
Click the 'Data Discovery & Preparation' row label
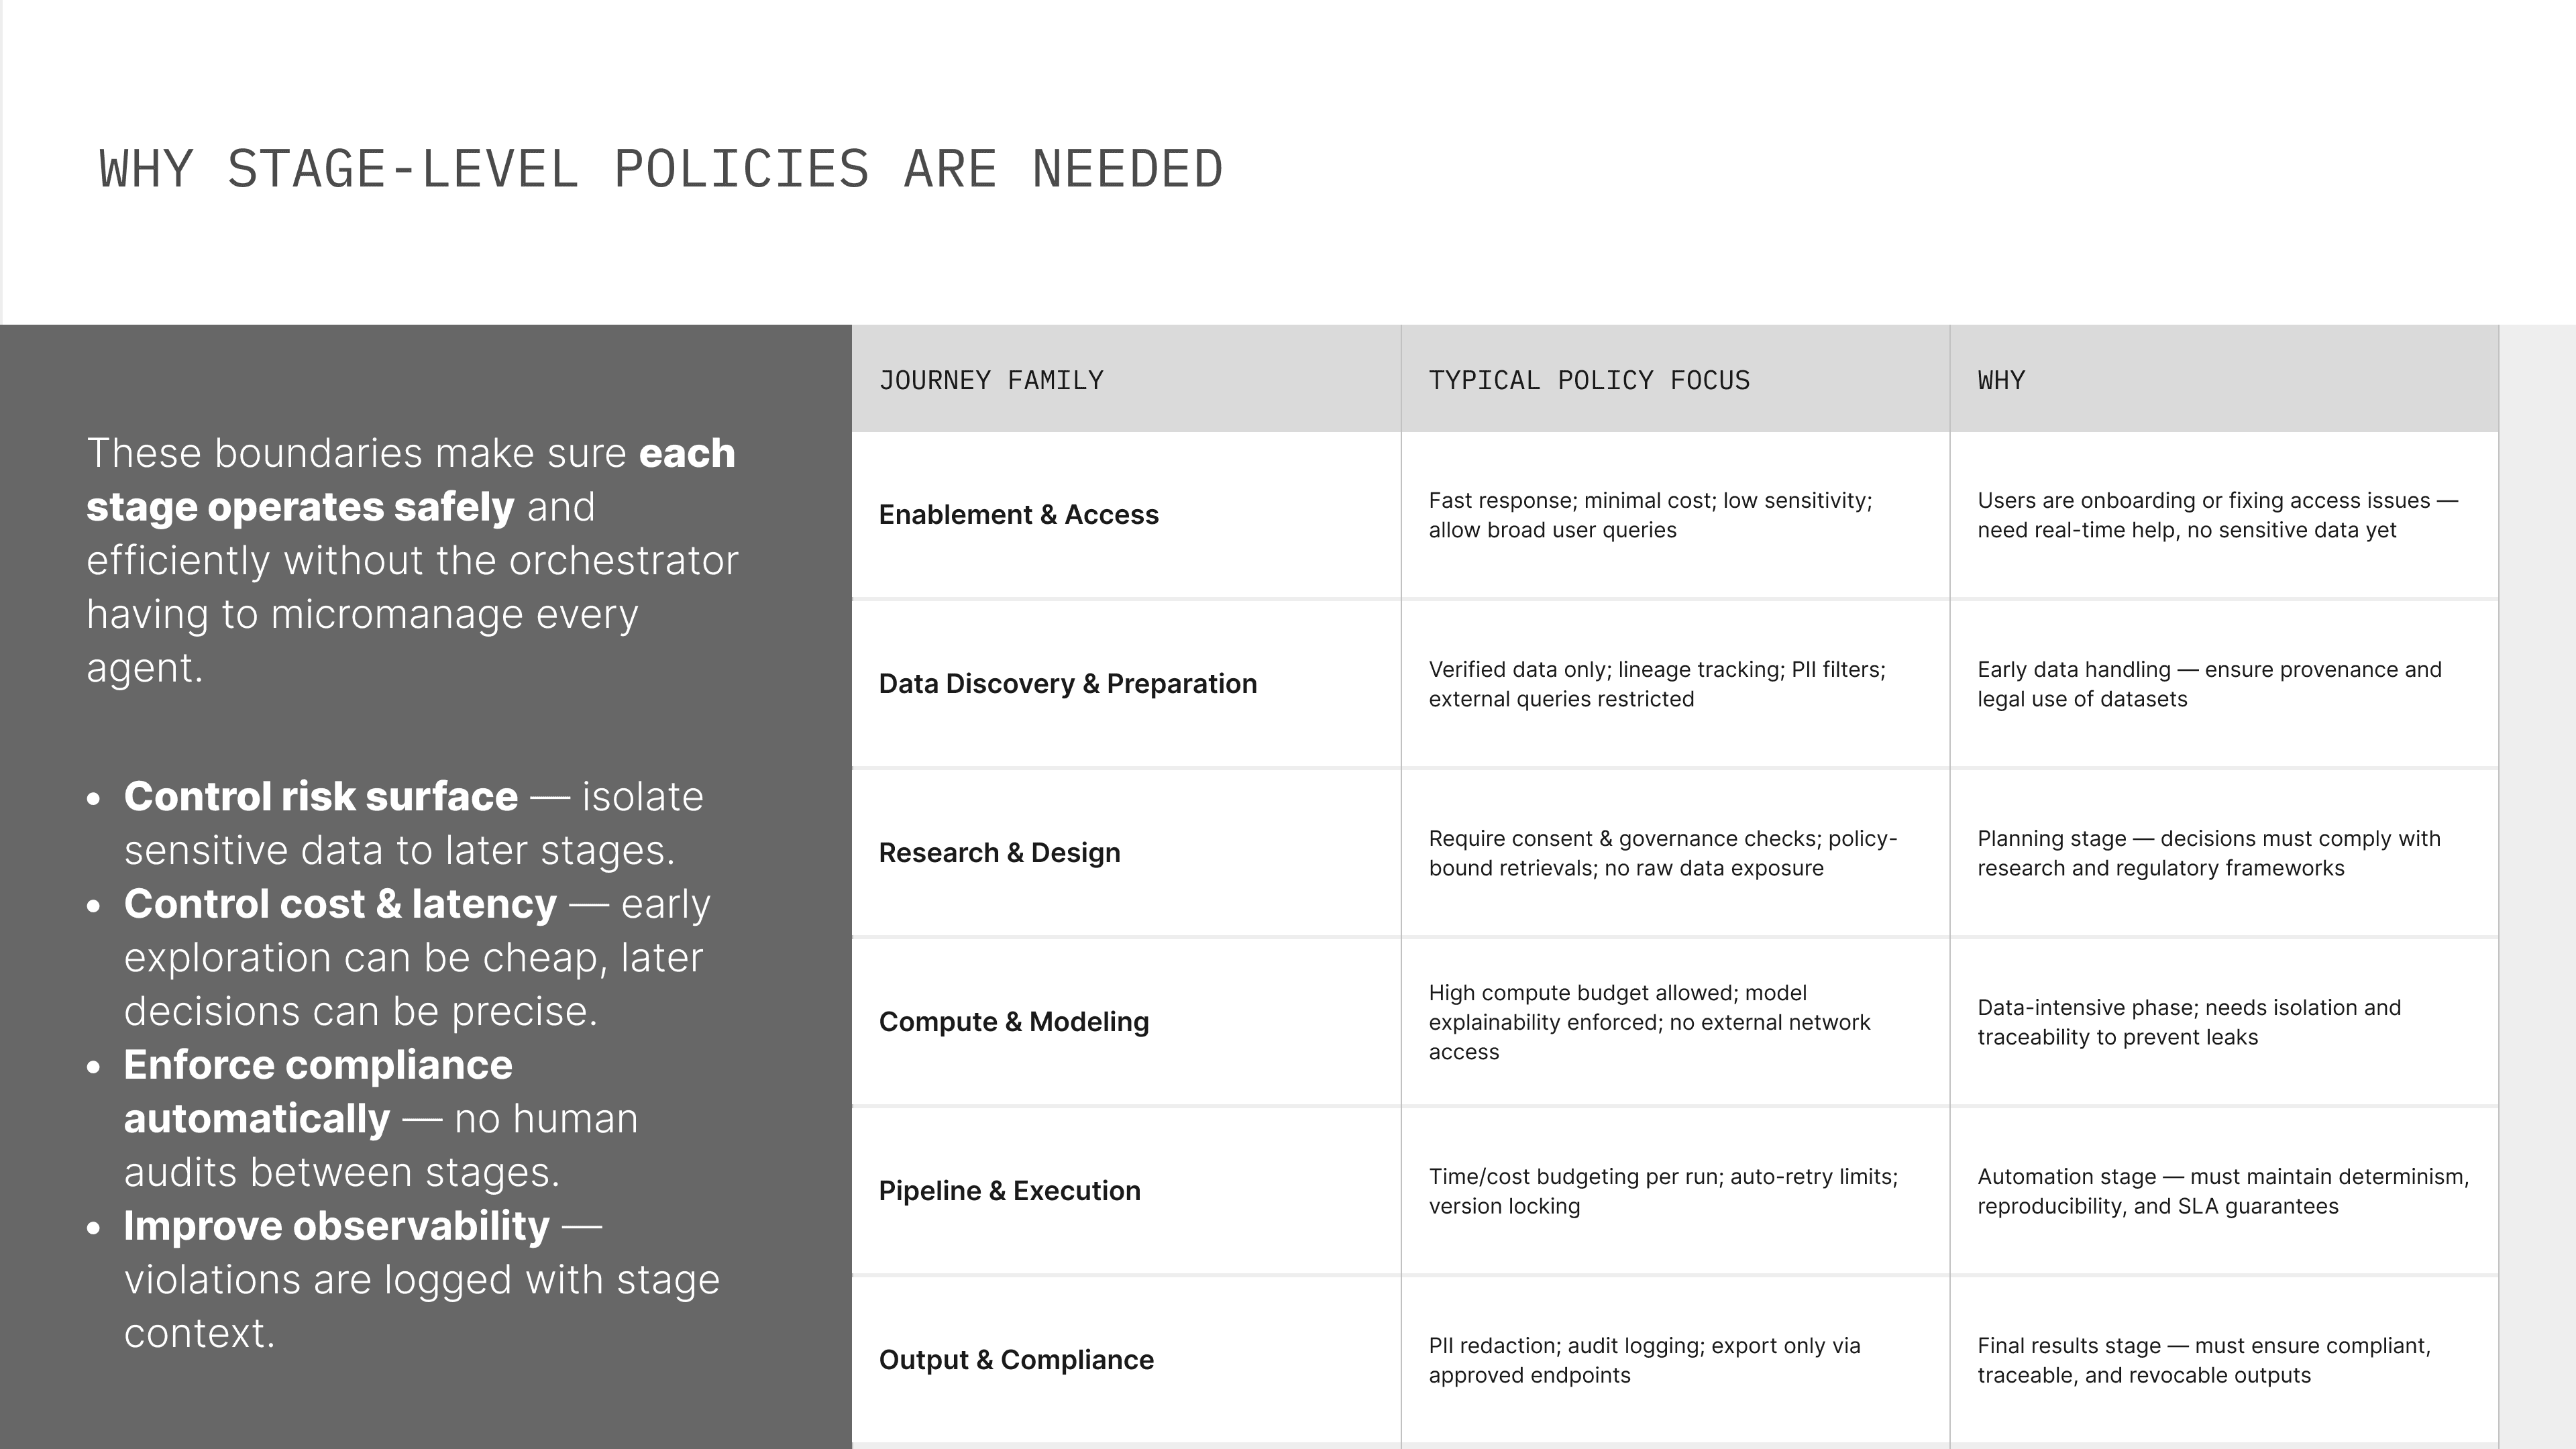tap(1067, 684)
